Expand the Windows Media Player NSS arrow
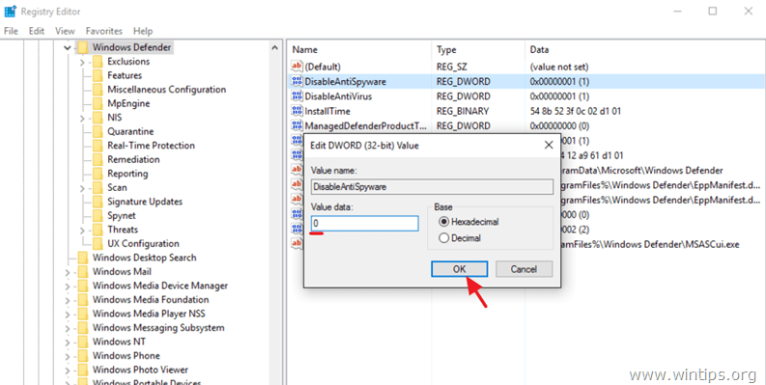The height and width of the screenshot is (385, 766). 68,315
